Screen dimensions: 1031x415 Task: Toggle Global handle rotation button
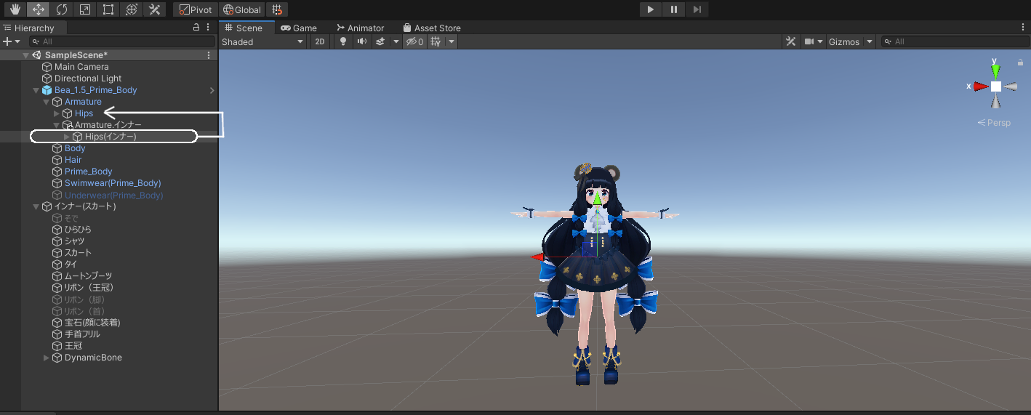point(242,9)
